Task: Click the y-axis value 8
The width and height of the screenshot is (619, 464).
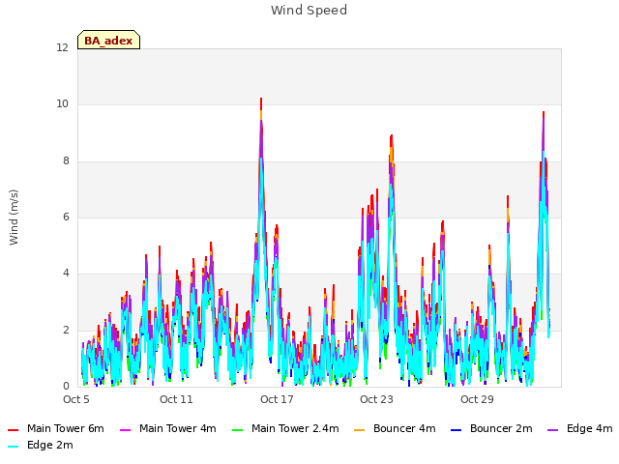Action: (x=66, y=160)
